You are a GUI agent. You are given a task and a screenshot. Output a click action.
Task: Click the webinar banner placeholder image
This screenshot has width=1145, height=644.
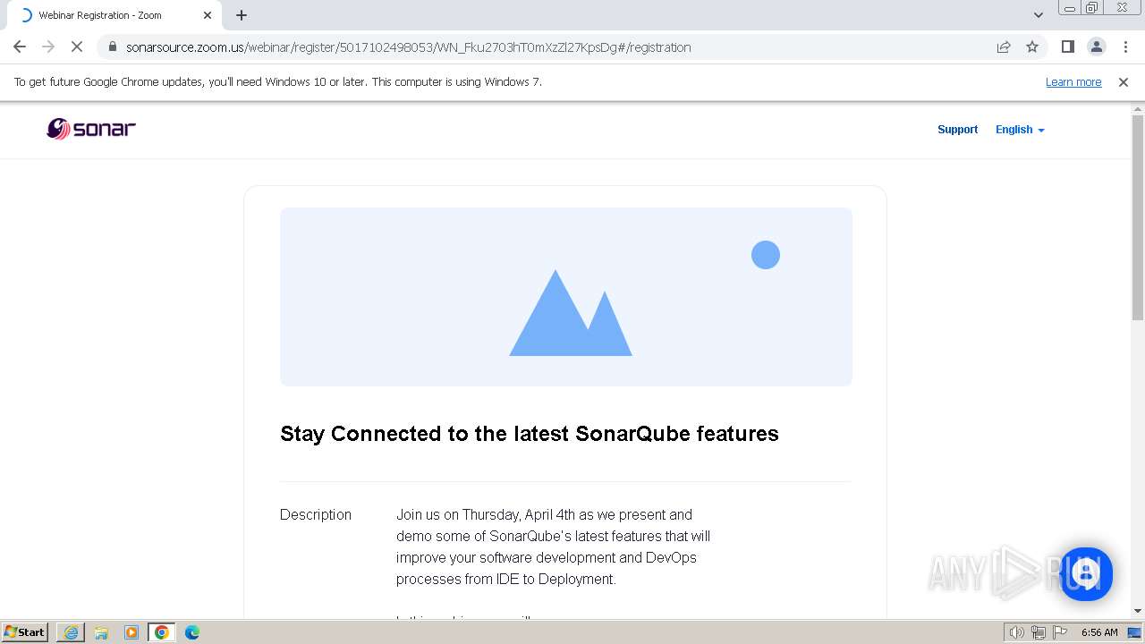pos(566,297)
